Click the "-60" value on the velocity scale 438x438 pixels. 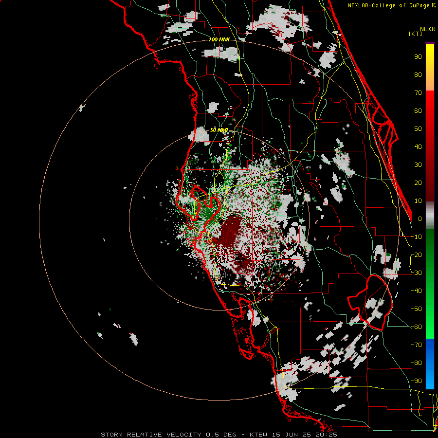point(416,327)
